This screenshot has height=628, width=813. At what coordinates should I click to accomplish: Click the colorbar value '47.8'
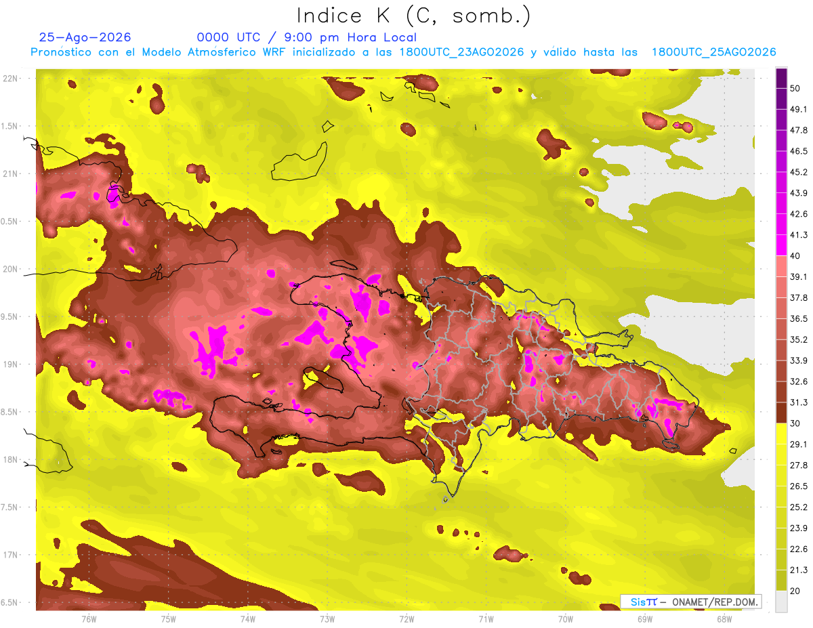(799, 130)
